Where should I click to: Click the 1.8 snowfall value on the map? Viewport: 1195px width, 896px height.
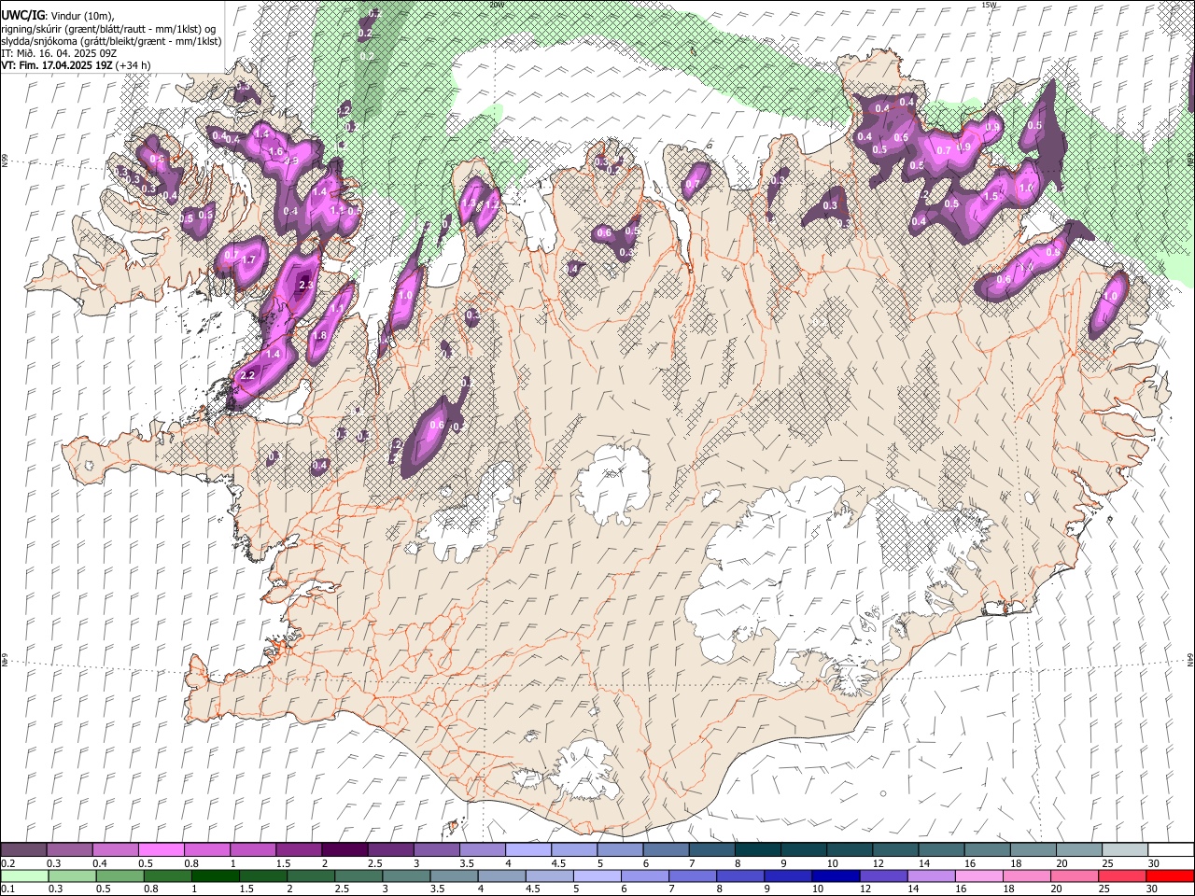(x=318, y=336)
